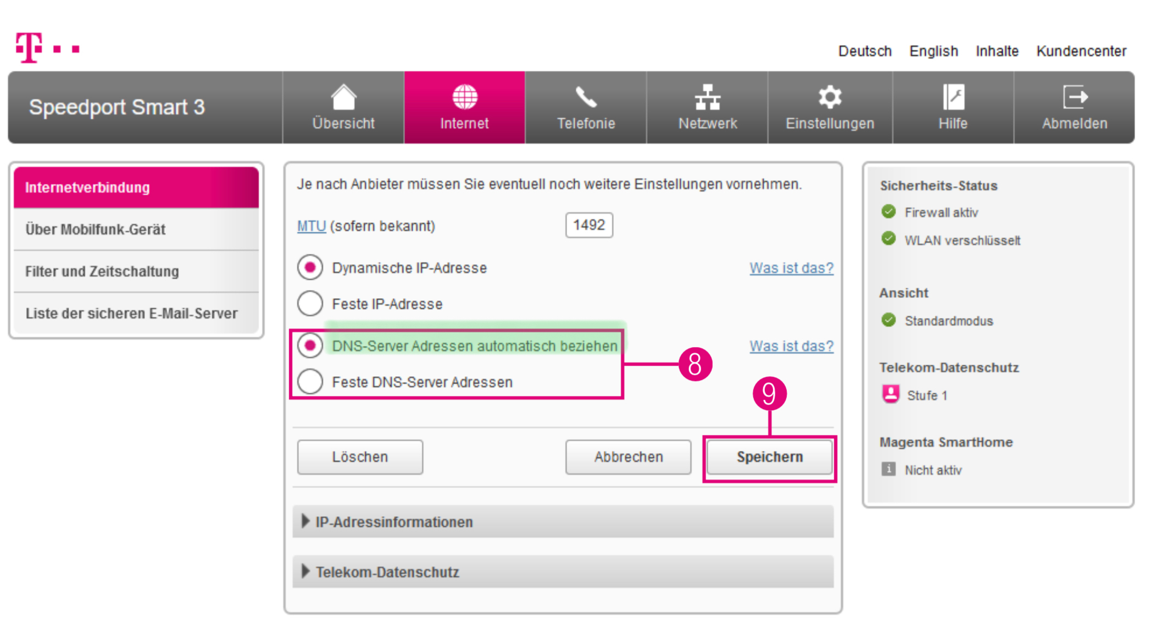The width and height of the screenshot is (1156, 625).
Task: Click the Firewall aktiv status text
Action: [x=941, y=213]
